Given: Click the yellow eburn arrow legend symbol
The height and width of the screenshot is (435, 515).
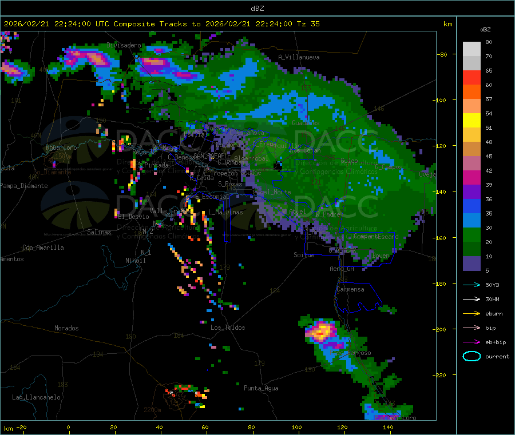Looking at the screenshot, I should point(472,314).
